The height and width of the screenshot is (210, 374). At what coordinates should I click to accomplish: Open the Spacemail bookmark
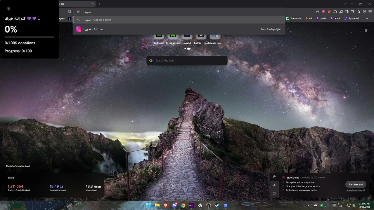point(352,18)
